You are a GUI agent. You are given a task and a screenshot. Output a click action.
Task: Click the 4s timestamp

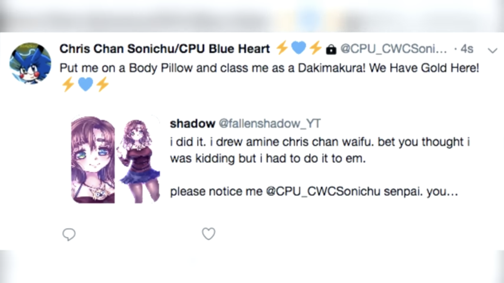467,49
